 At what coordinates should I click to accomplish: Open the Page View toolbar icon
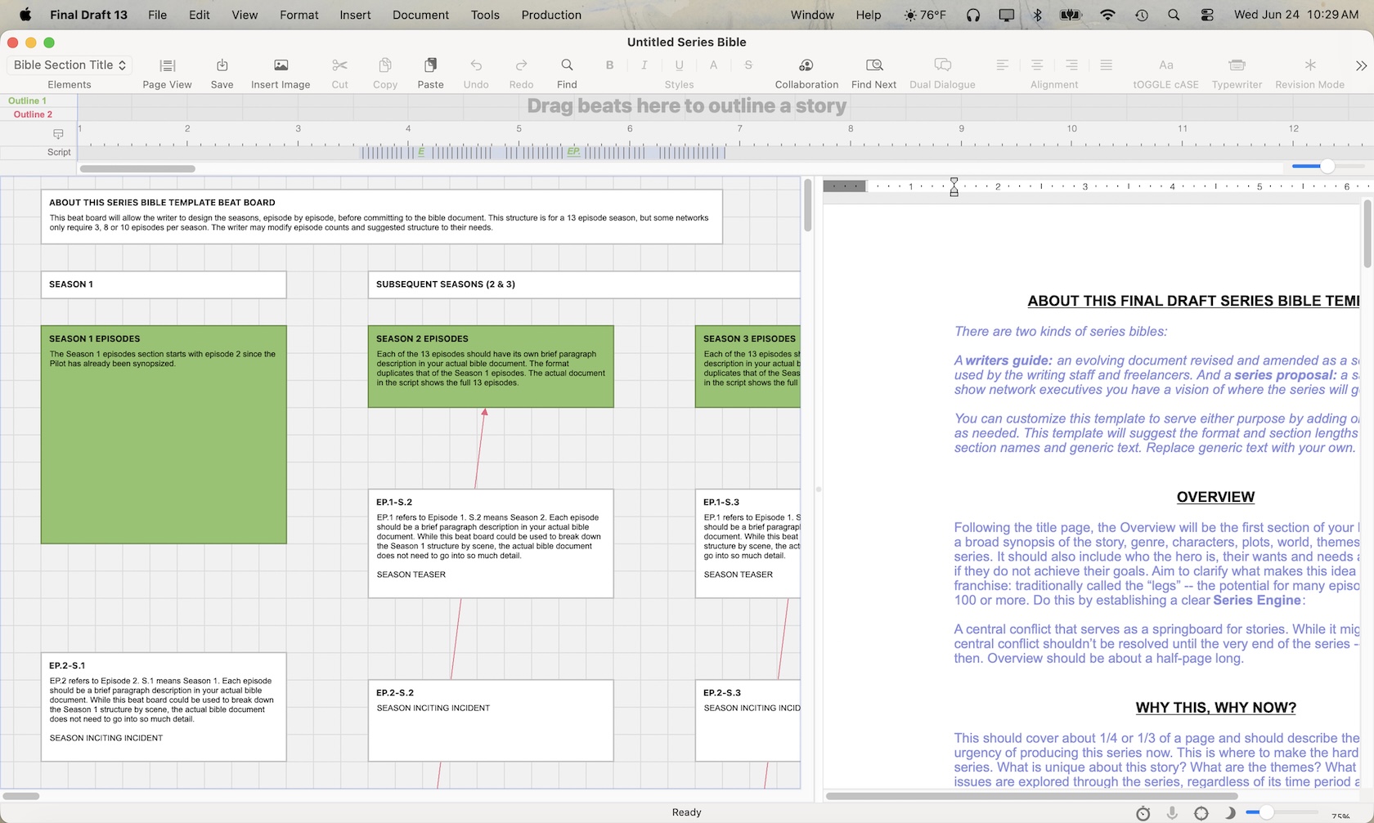(x=167, y=65)
